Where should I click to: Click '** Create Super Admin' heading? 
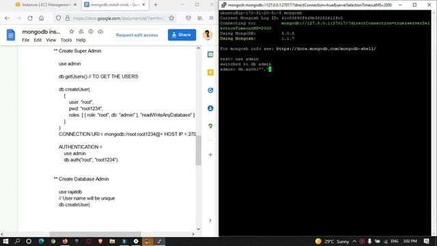coord(77,51)
